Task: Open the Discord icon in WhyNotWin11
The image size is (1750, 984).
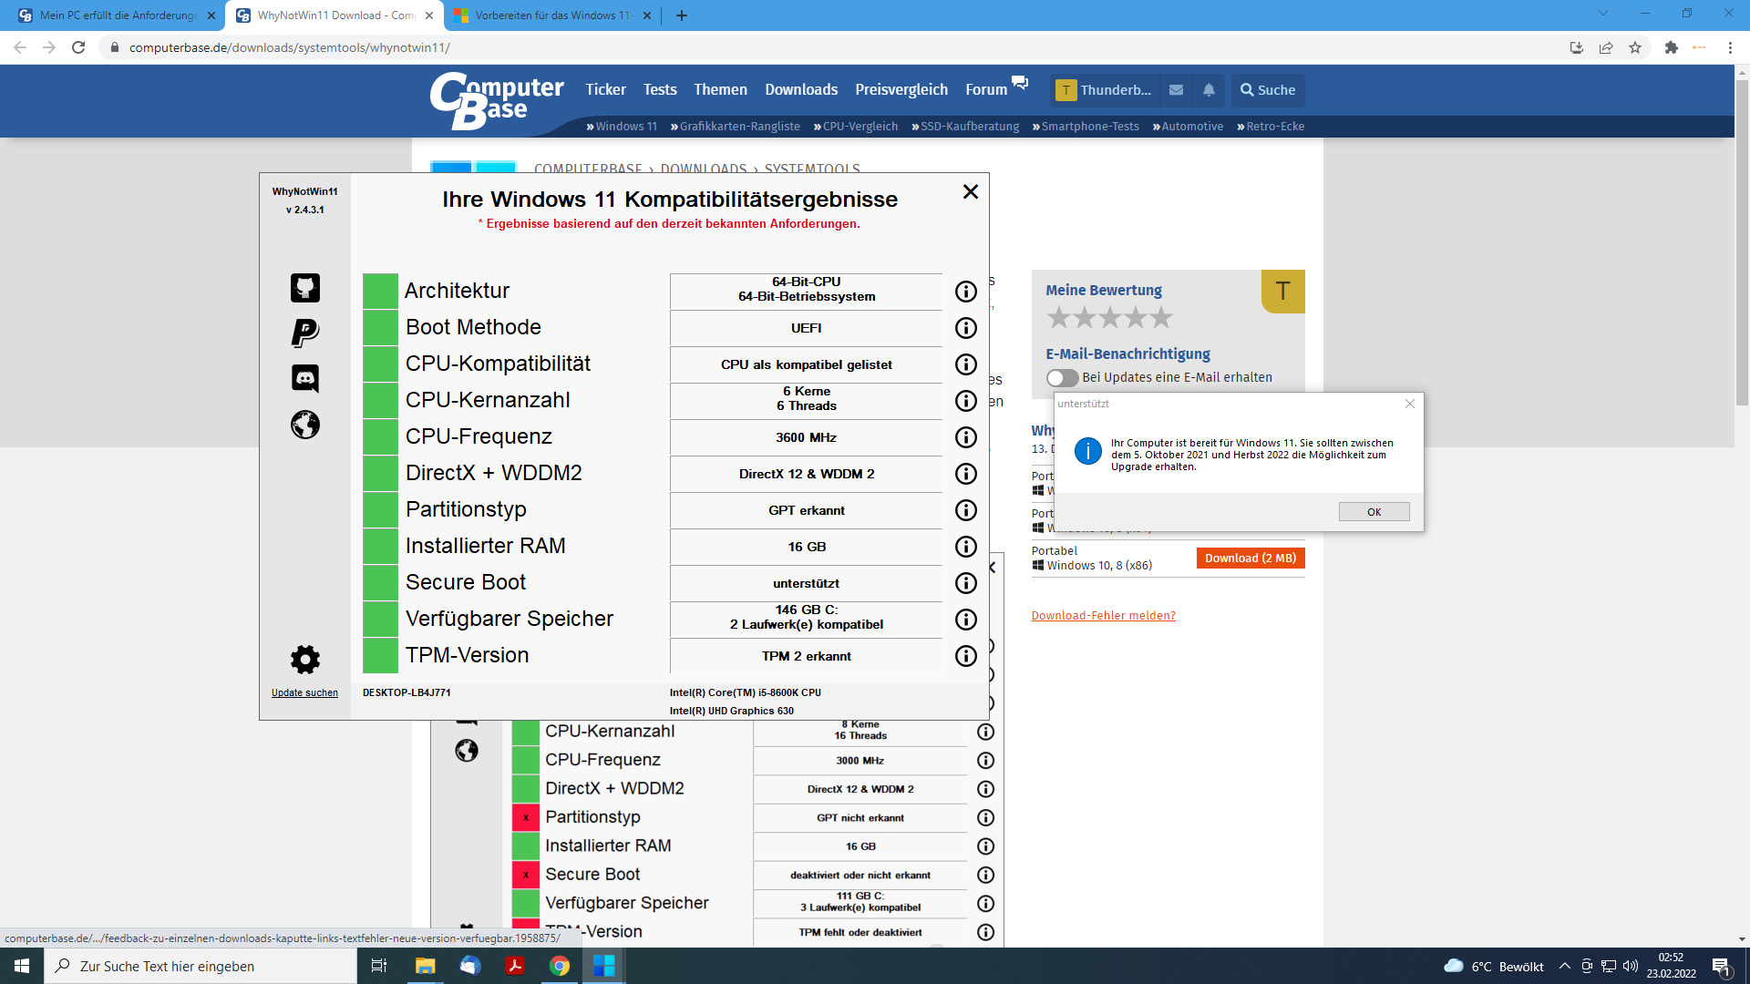Action: point(304,378)
